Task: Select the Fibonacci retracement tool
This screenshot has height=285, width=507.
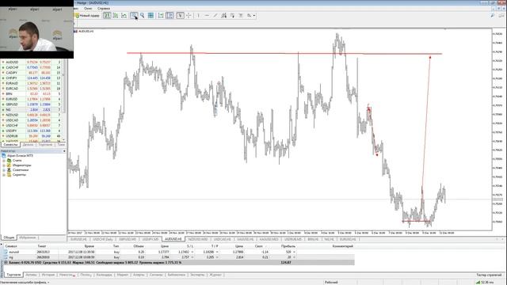Action: pyautogui.click(x=232, y=16)
